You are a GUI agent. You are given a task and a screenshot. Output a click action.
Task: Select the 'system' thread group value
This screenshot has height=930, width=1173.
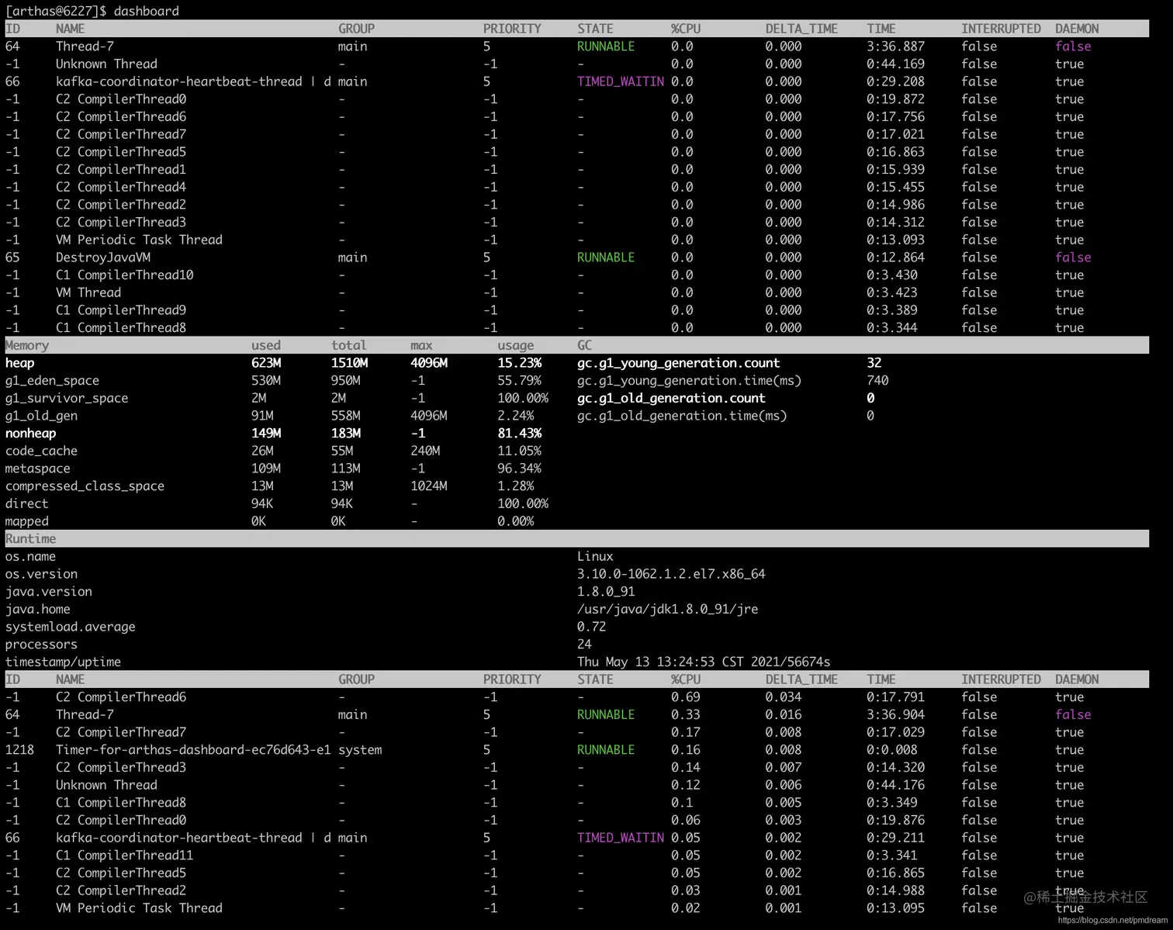pyautogui.click(x=360, y=750)
